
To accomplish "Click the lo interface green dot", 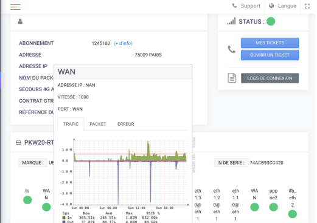I will [27, 200].
